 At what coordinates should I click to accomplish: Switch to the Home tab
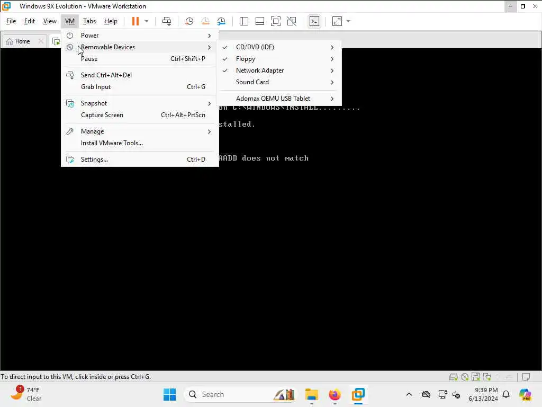click(x=22, y=41)
